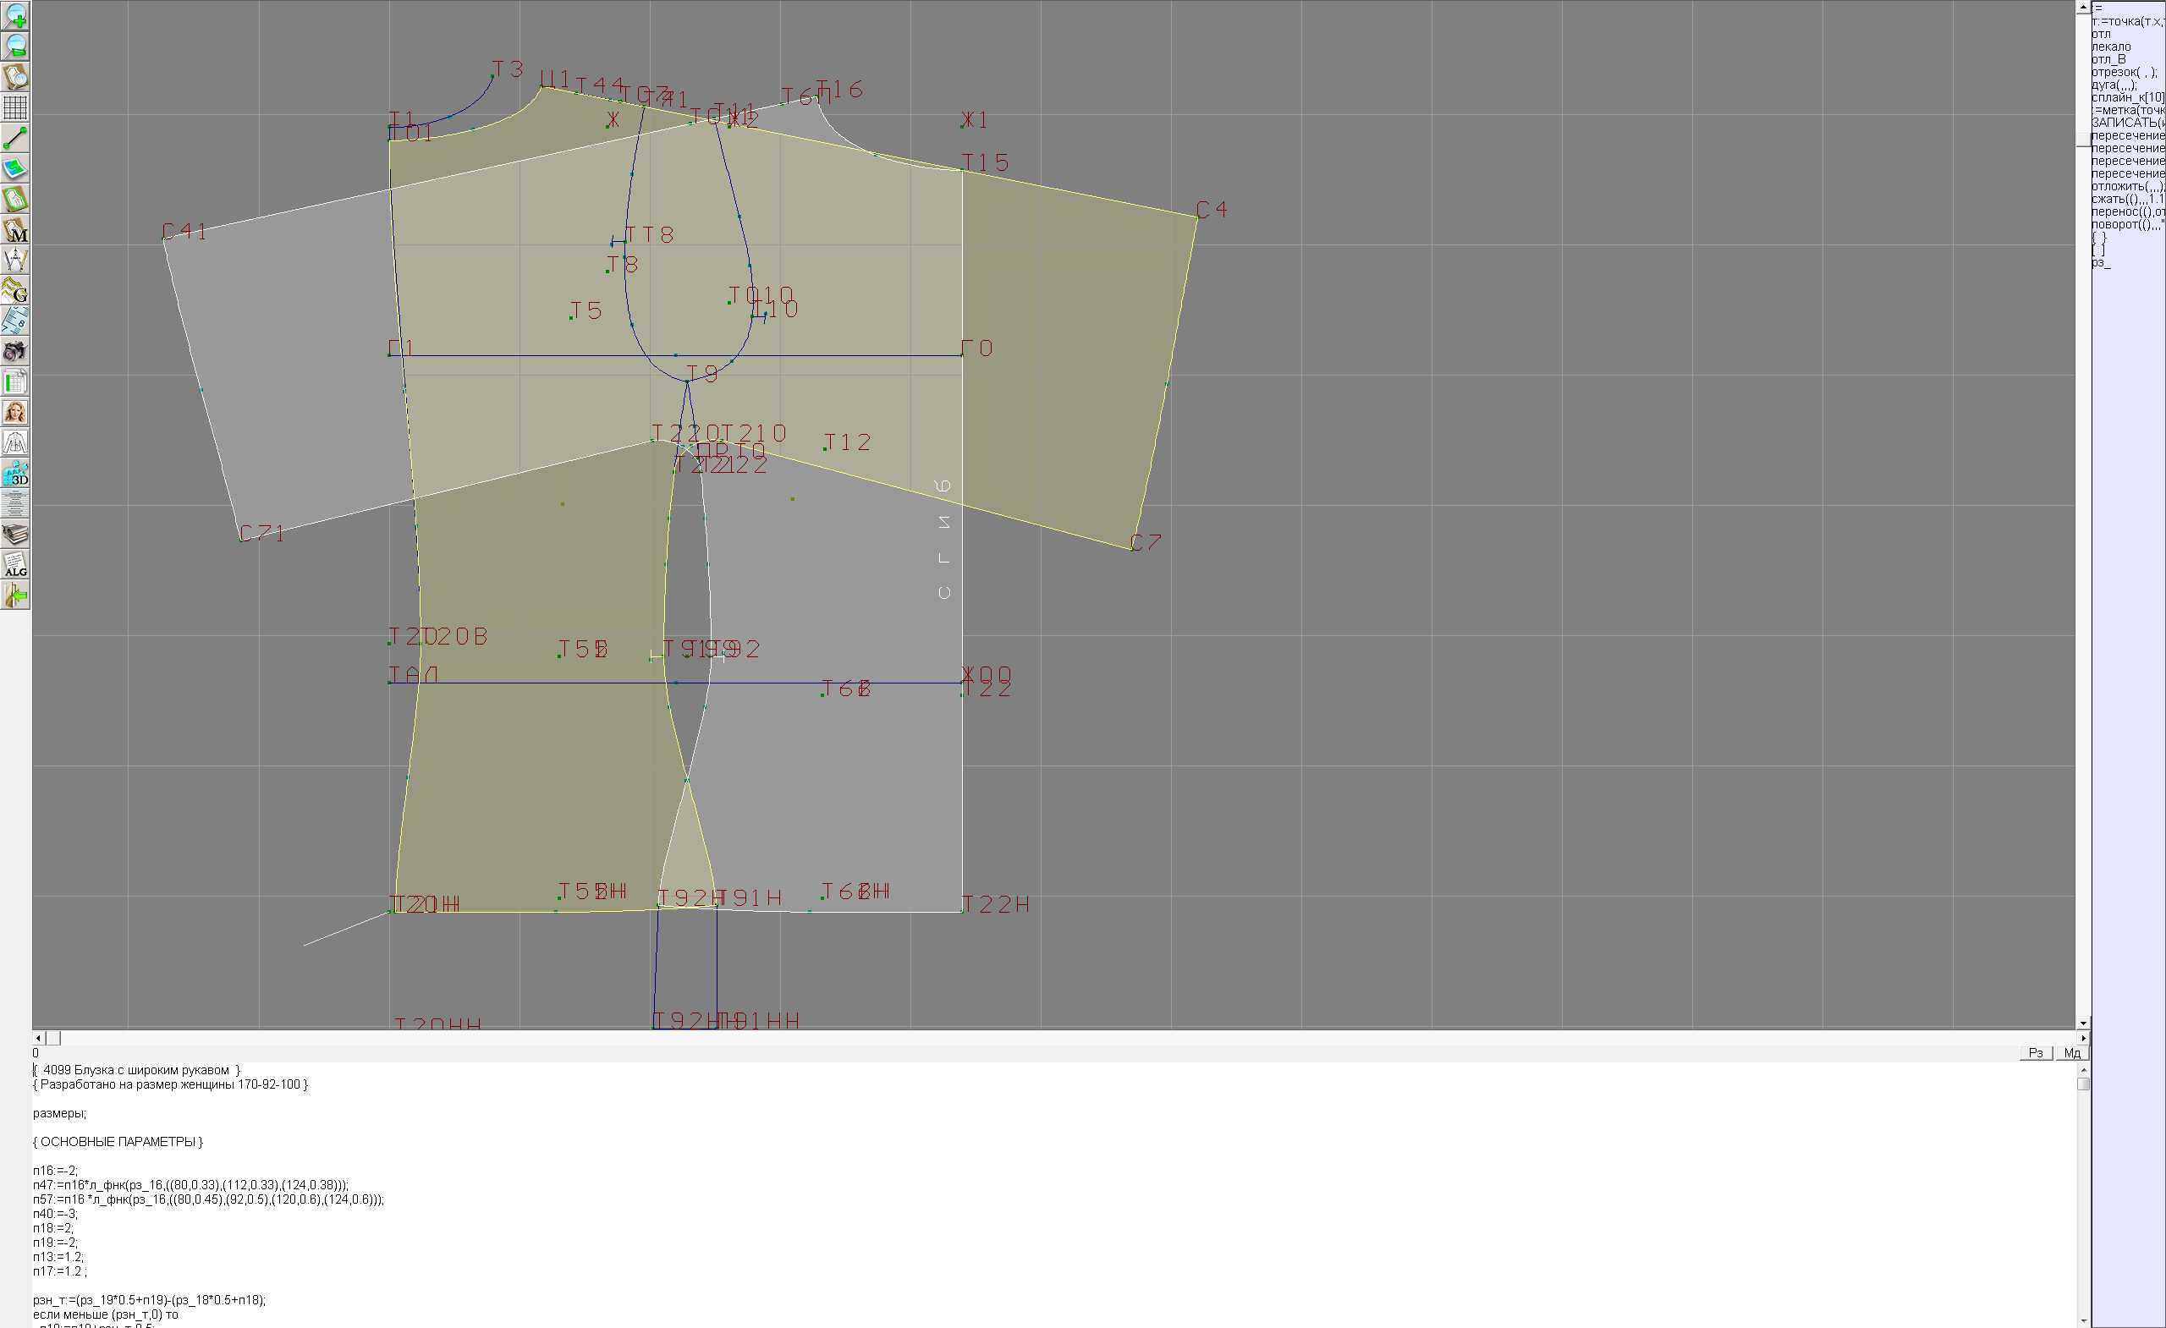Switch to the Мд tab
2166x1328 pixels.
pyautogui.click(x=2071, y=1053)
